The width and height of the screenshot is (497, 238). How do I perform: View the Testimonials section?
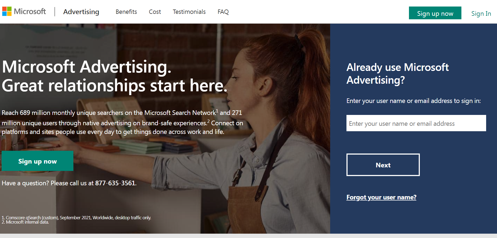(x=189, y=12)
